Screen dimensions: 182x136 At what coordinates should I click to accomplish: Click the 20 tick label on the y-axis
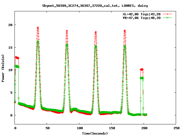point(10,25)
